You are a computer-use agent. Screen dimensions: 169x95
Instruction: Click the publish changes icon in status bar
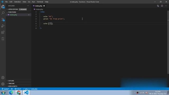point(12,89)
